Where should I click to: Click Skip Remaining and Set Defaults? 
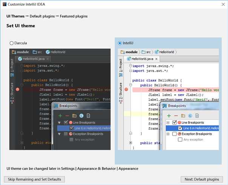[34, 179]
